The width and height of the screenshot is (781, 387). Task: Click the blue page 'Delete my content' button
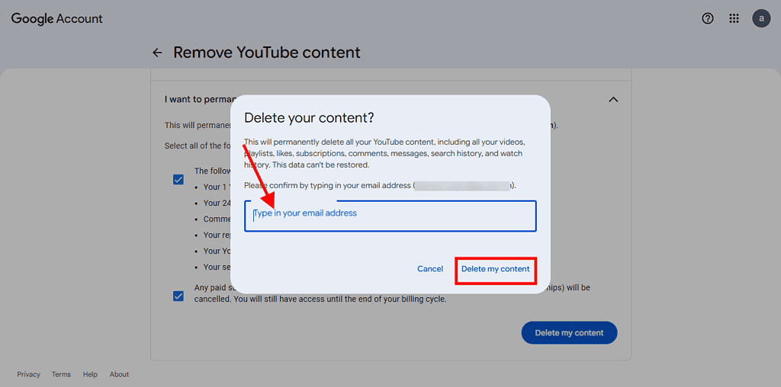569,333
